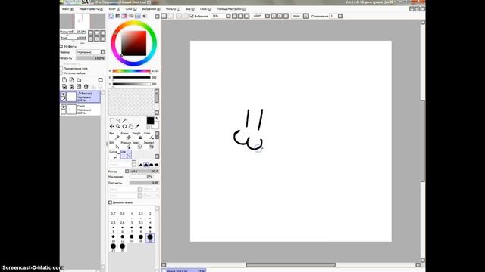The width and height of the screenshot is (485, 272).
Task: Show the color wheel panel icon
Action: 111,16
